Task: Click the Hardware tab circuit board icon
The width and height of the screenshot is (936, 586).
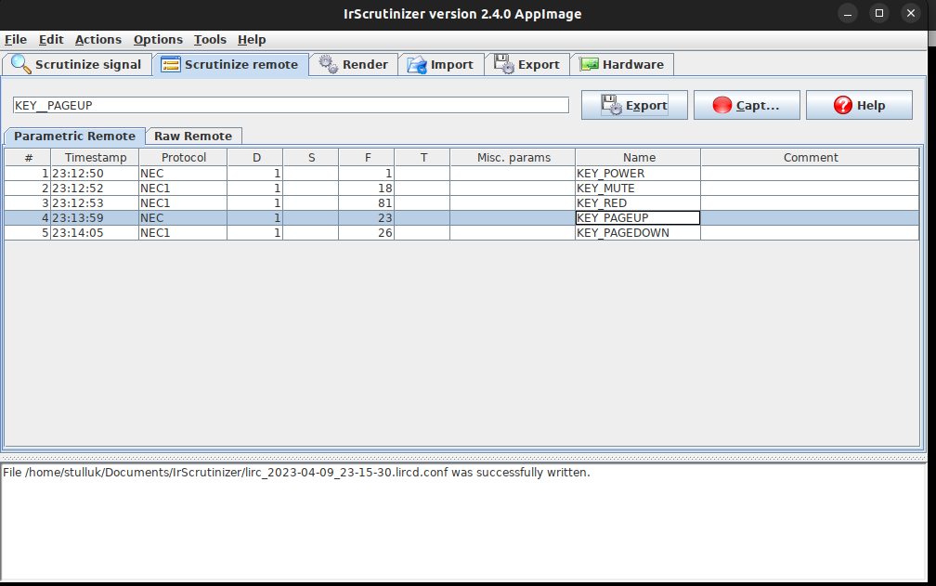Action: (589, 64)
